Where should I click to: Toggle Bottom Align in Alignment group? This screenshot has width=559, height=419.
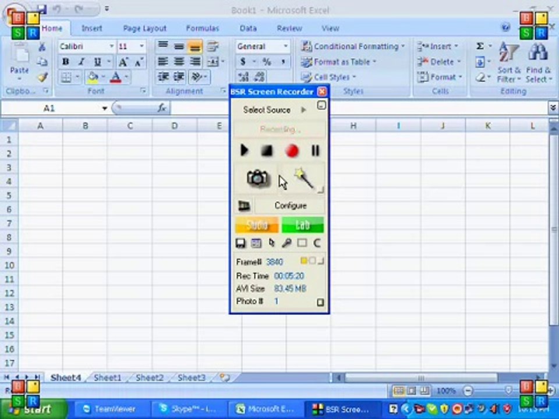tap(194, 47)
